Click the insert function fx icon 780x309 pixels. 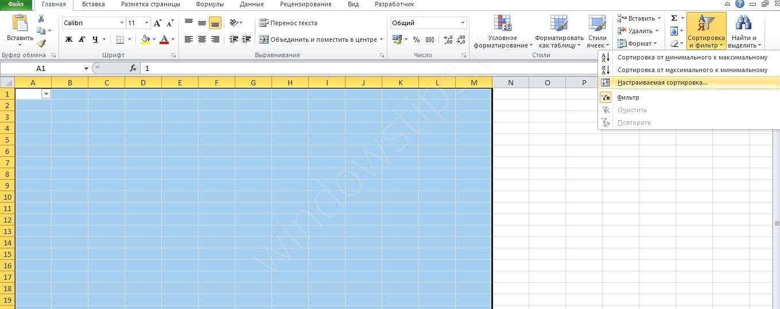pos(133,68)
